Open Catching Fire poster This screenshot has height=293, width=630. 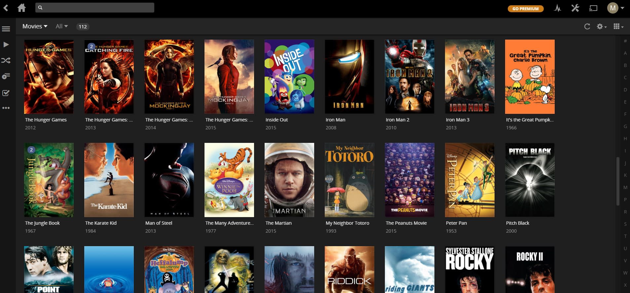coord(109,77)
